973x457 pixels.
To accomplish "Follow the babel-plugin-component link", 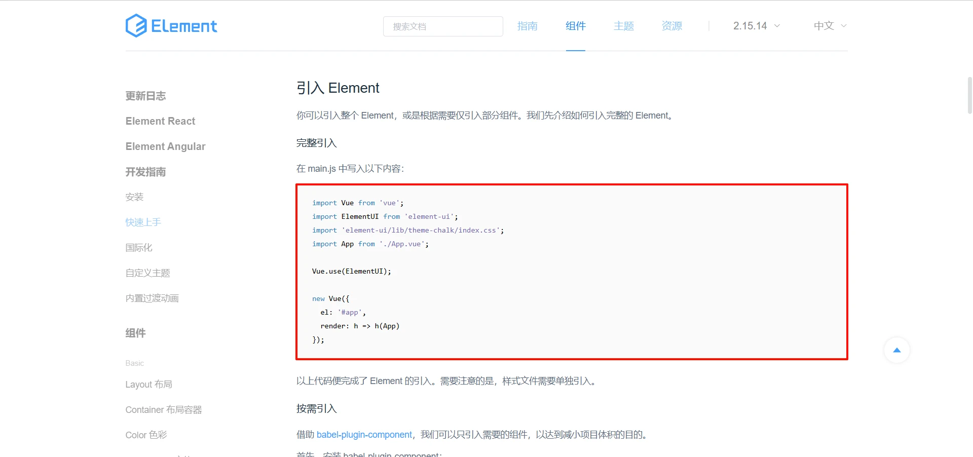I will (364, 435).
